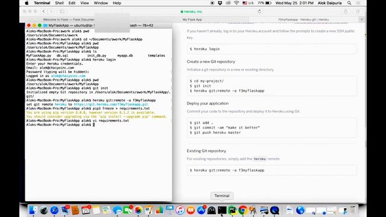The image size is (386, 217).
Task: Open iTunes music note icon
Action: (x=180, y=210)
